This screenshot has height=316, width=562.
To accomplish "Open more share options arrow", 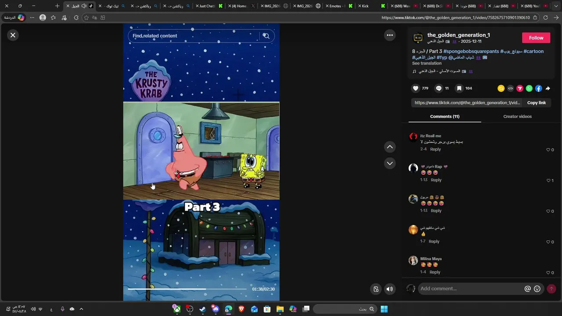I will (x=548, y=88).
